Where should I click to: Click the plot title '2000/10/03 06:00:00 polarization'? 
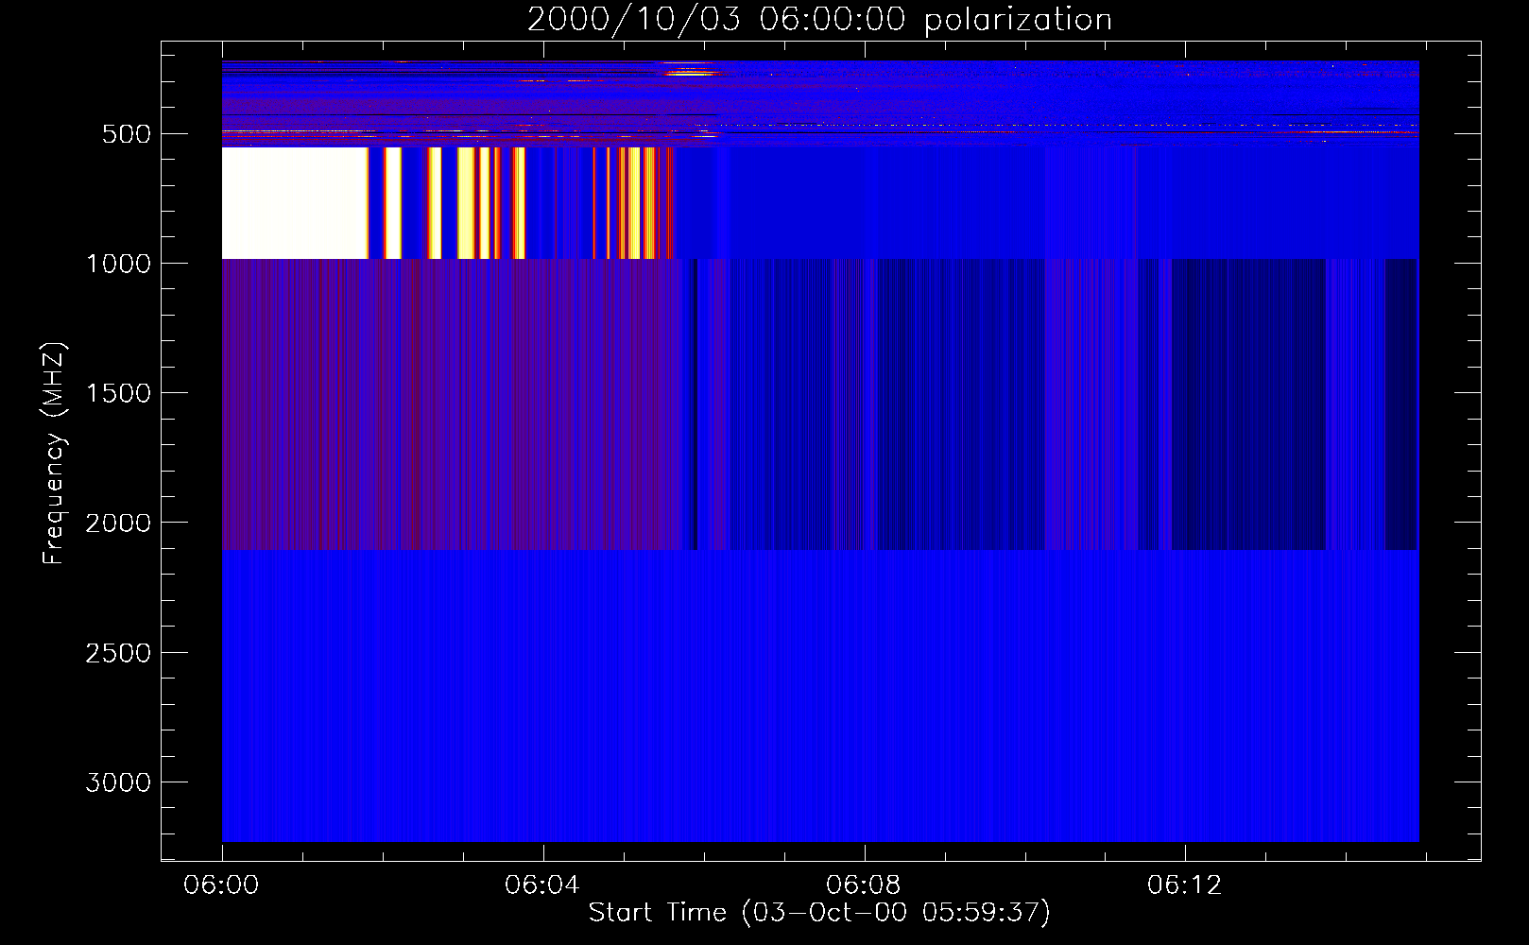[x=819, y=19]
